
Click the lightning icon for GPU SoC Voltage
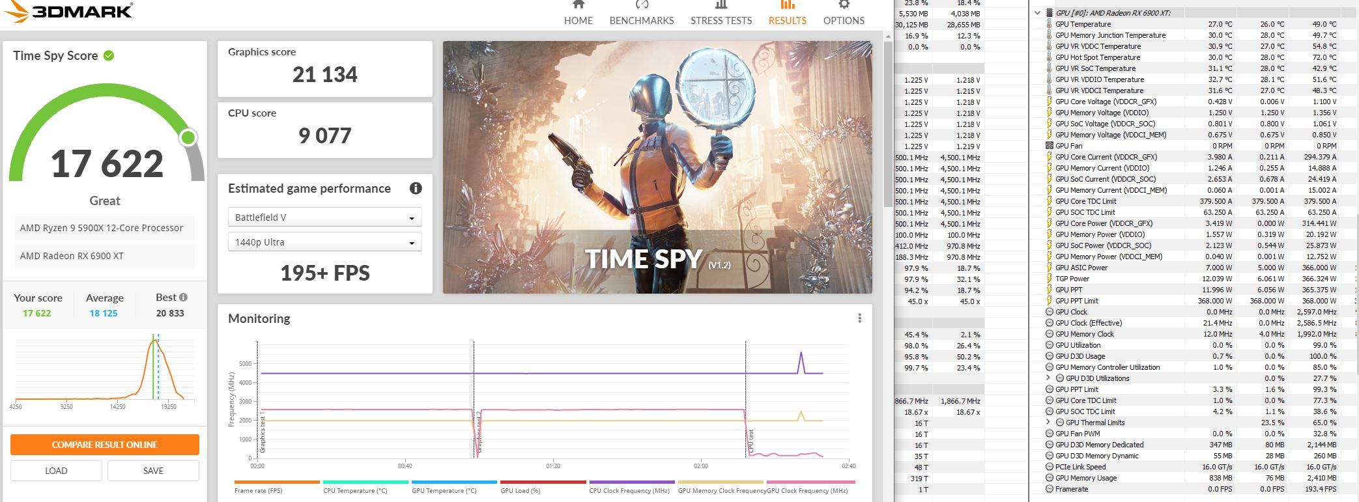[x=1049, y=123]
